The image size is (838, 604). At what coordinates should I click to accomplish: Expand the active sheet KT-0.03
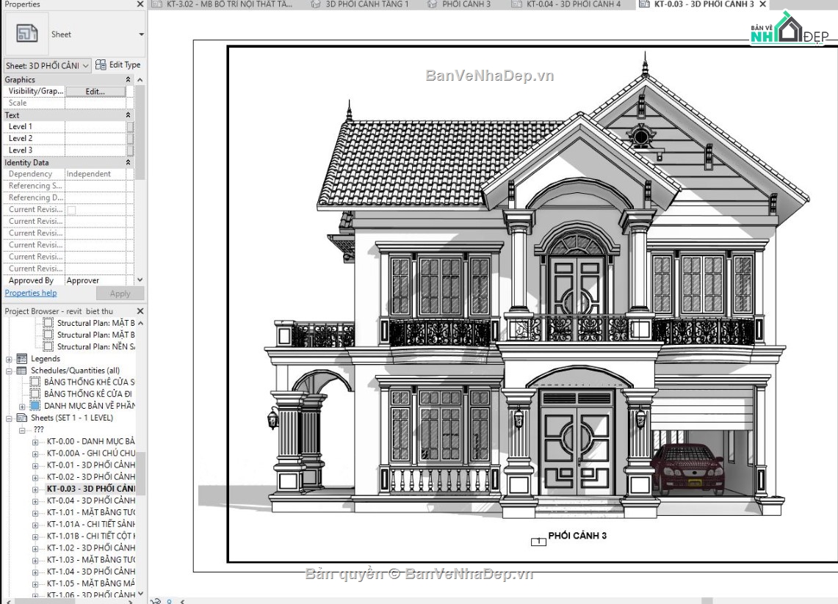coord(35,490)
